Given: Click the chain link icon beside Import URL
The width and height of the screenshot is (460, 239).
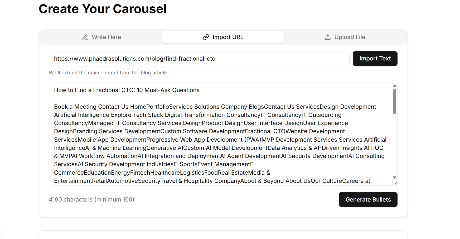Looking at the screenshot, I should coord(206,37).
